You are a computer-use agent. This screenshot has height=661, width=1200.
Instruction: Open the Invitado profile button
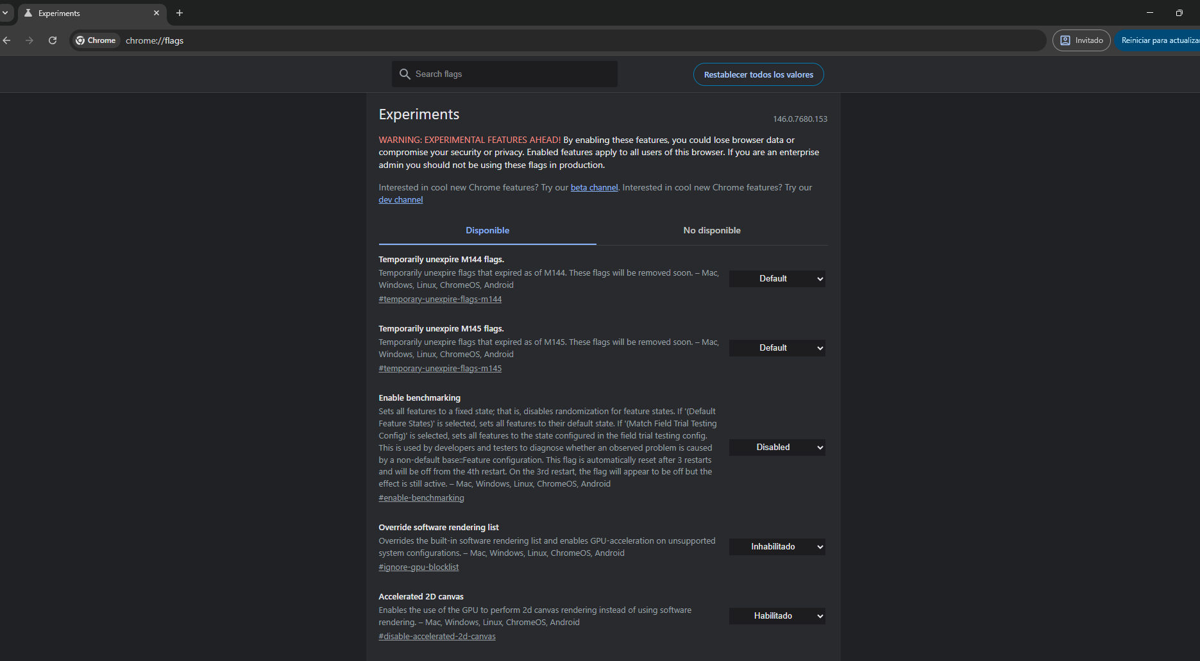[x=1081, y=40]
